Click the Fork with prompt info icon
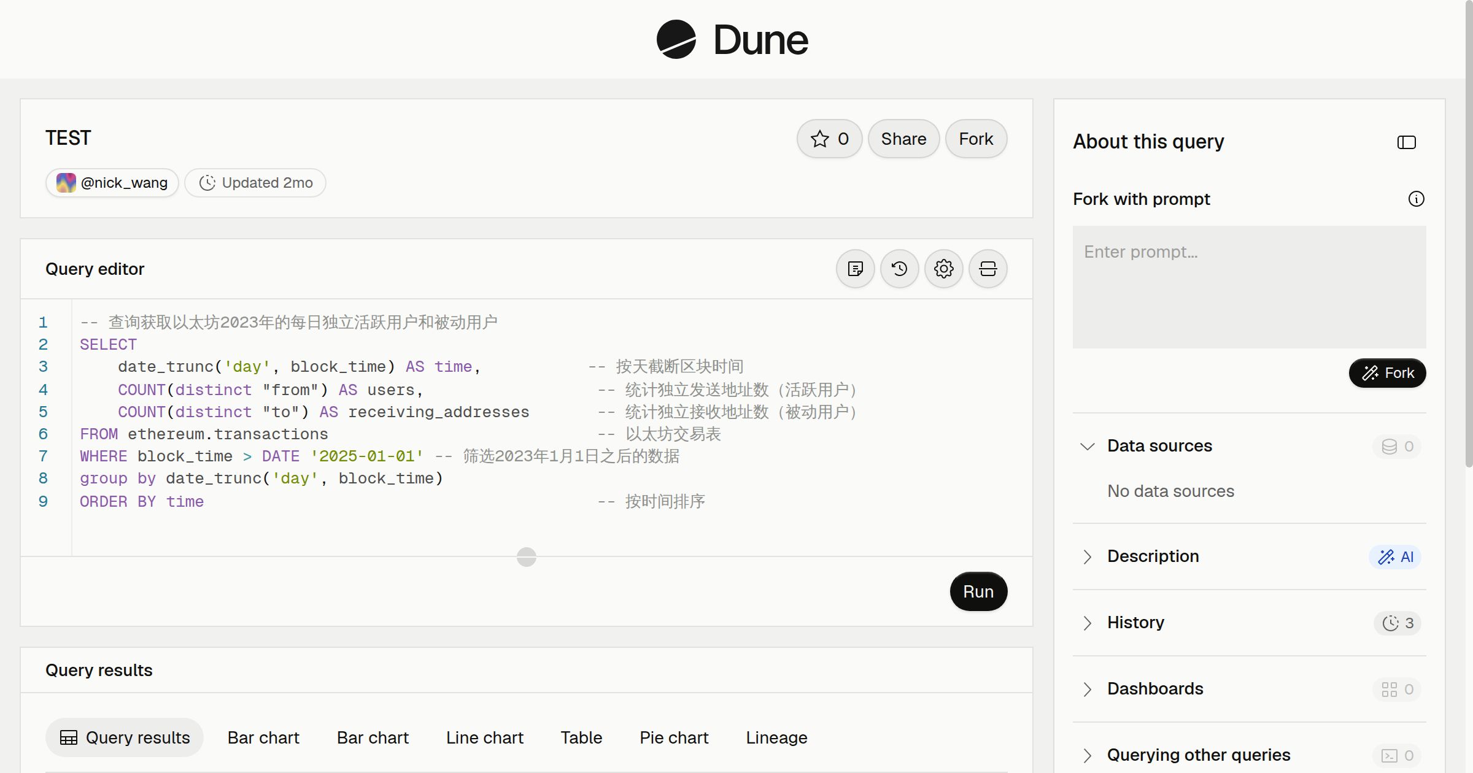 click(x=1416, y=199)
